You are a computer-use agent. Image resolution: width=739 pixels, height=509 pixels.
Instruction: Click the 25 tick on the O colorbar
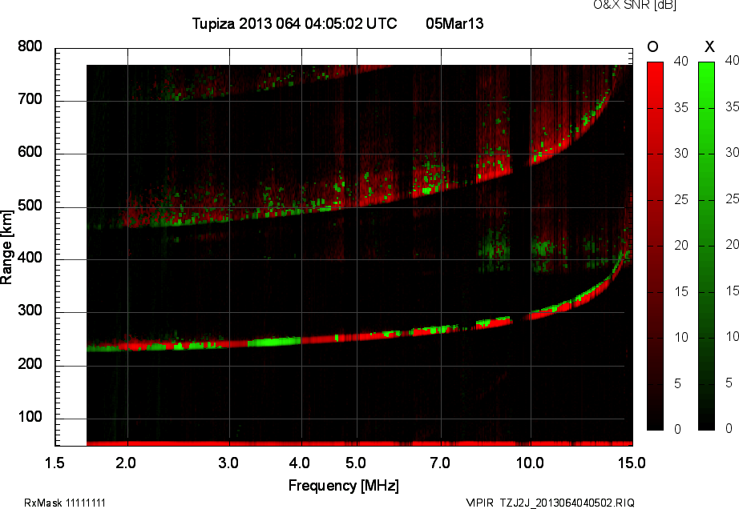pyautogui.click(x=681, y=200)
